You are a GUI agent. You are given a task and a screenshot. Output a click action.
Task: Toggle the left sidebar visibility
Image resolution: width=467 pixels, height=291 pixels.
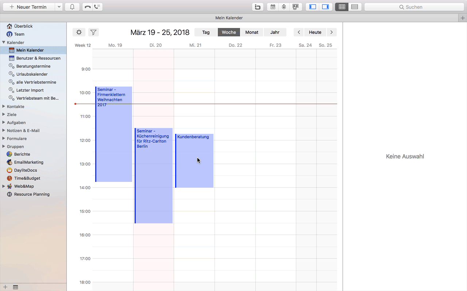(x=312, y=7)
